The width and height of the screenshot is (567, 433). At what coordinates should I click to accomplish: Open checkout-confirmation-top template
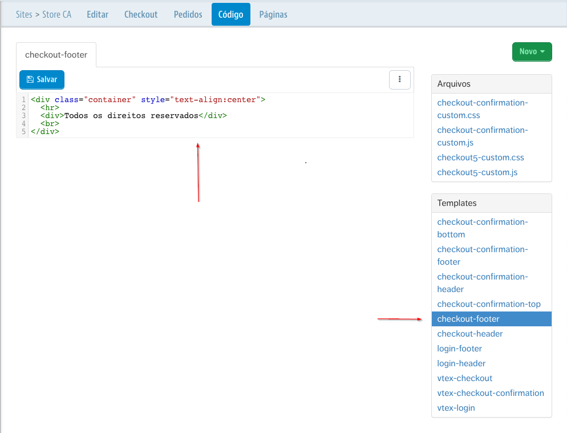click(x=488, y=304)
